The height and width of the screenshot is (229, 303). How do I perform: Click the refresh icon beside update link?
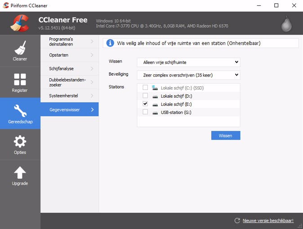point(237,220)
